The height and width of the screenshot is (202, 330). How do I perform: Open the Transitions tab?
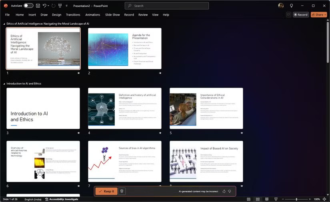73,15
